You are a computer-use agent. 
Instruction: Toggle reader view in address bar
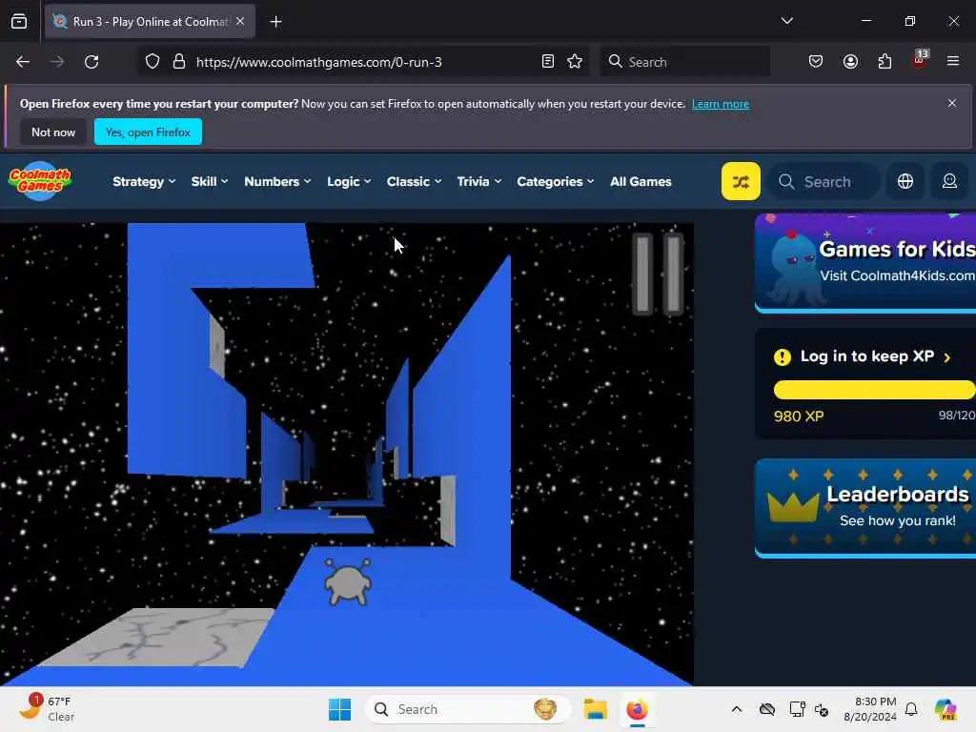(x=548, y=62)
